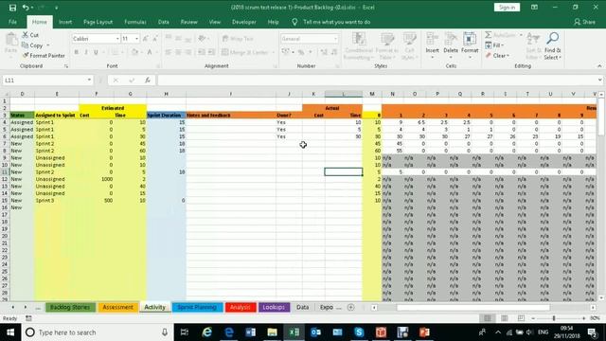Viewport: 606px width, 341px height.
Task: Click the Name Box showing L11
Action: coord(45,80)
